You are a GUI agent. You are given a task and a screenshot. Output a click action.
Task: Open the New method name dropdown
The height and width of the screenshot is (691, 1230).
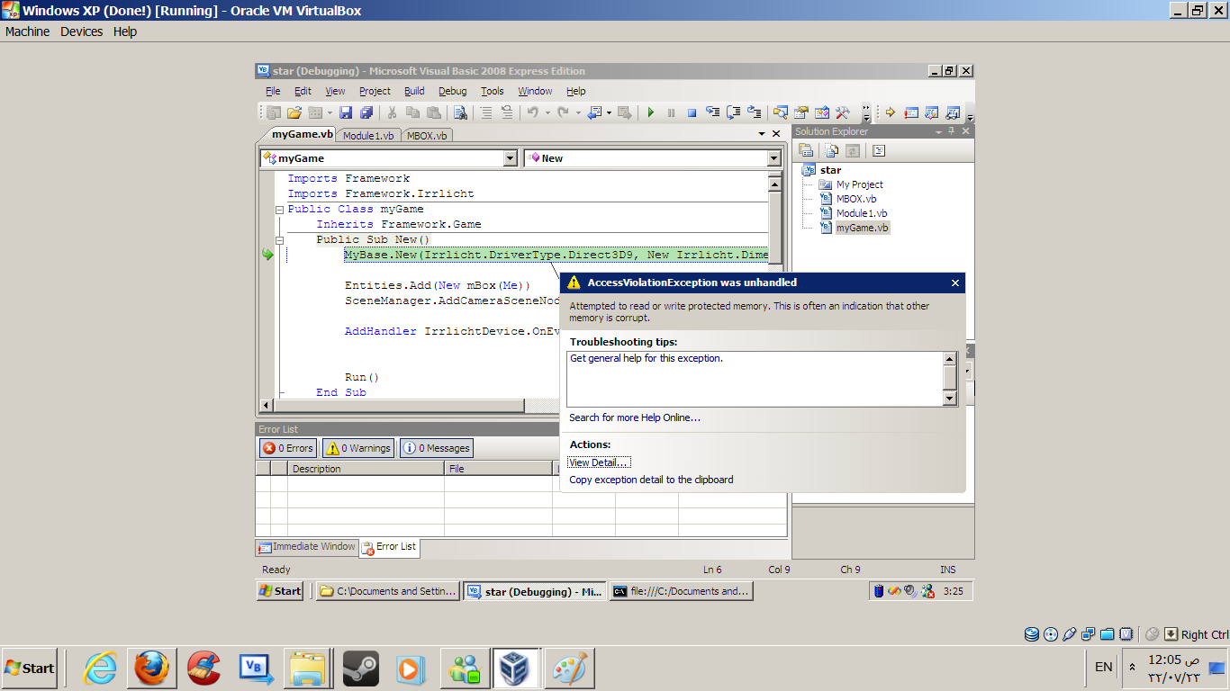tap(774, 158)
